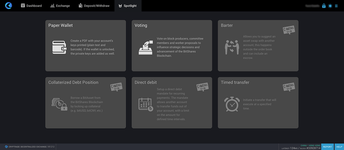
Task: Click the Timed transfer description text
Action: 260,104
